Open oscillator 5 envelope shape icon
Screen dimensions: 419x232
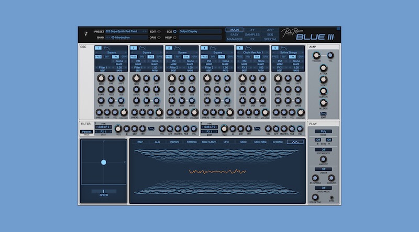click(x=248, y=48)
